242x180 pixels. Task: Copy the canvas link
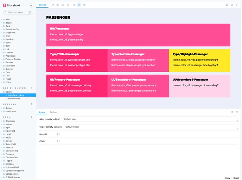(237, 5)
